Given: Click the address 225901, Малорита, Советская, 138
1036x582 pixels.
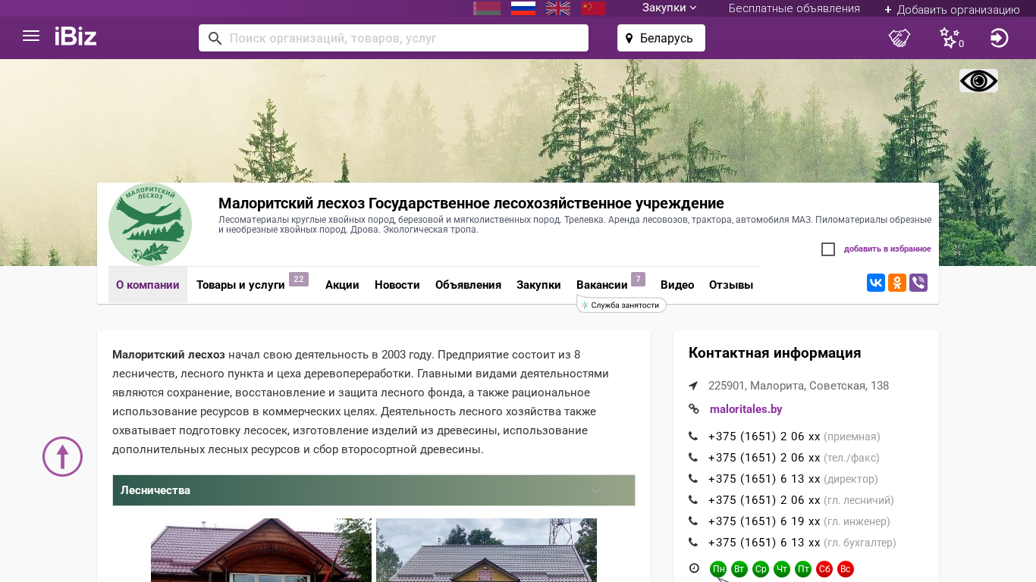Looking at the screenshot, I should (x=799, y=386).
